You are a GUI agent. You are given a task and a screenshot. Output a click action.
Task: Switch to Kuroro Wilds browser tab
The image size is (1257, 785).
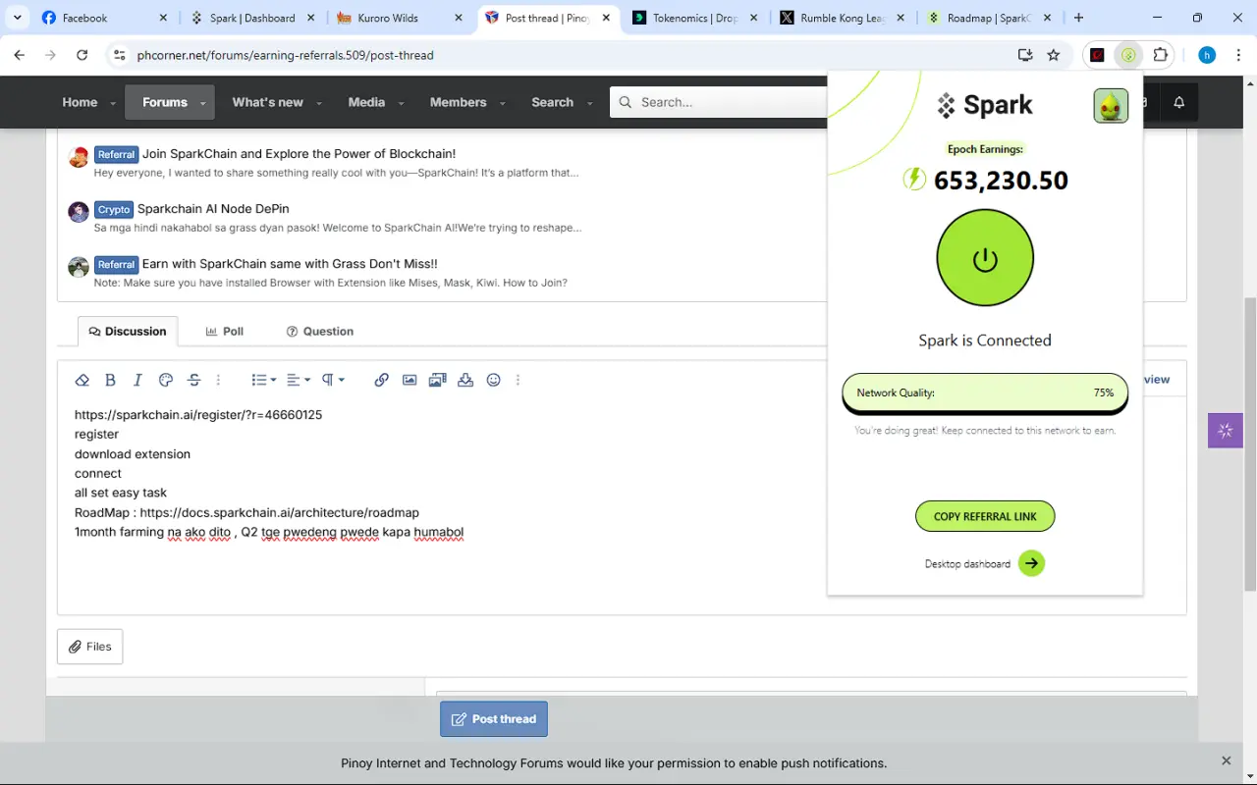pyautogui.click(x=399, y=18)
